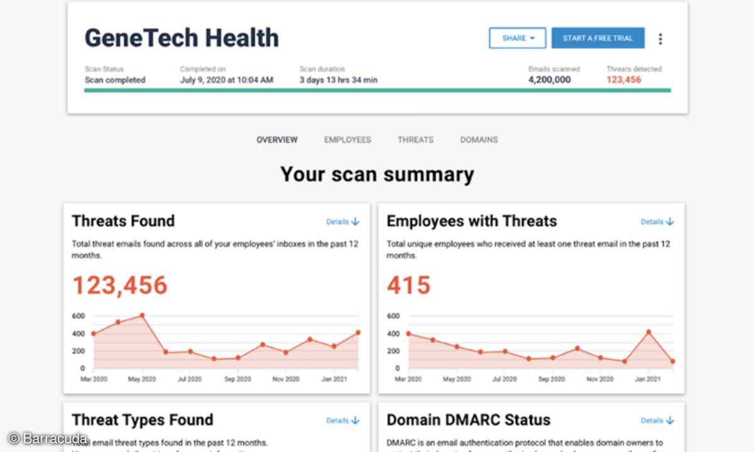Click the GeneTech Health title
Viewport: 754px width, 452px height.
(182, 38)
